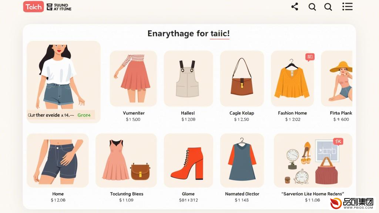Viewport: 379px width, 213px height.
Task: Click the red Tolch logo
Action: click(33, 7)
